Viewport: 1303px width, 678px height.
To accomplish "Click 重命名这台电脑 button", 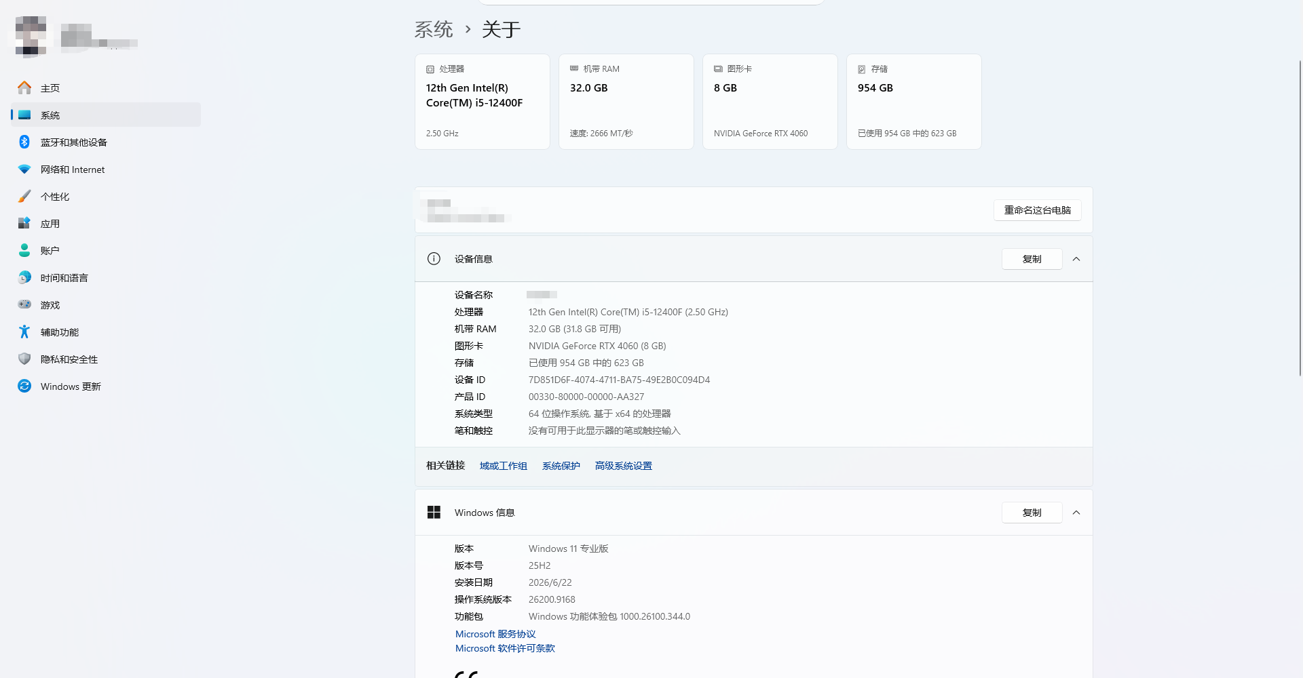I will pos(1038,210).
